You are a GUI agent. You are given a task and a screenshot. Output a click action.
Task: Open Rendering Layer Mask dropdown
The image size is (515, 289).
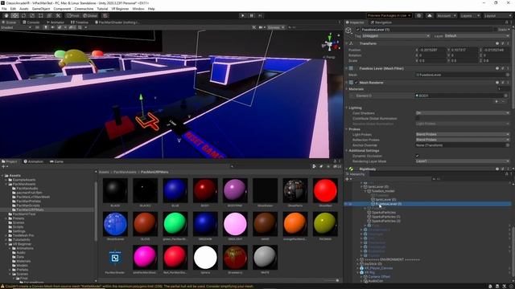click(463, 161)
